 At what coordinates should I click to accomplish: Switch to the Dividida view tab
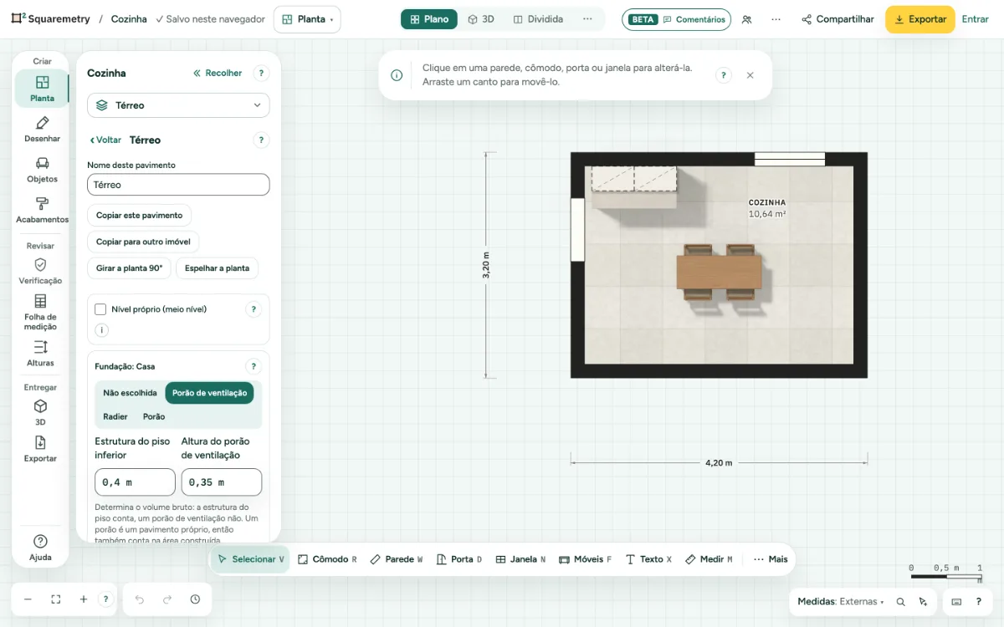(x=538, y=19)
